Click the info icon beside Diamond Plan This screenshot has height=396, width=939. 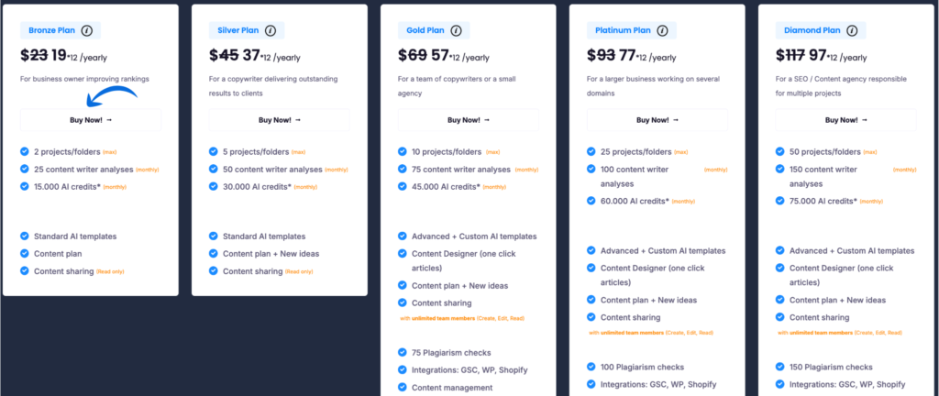(852, 30)
